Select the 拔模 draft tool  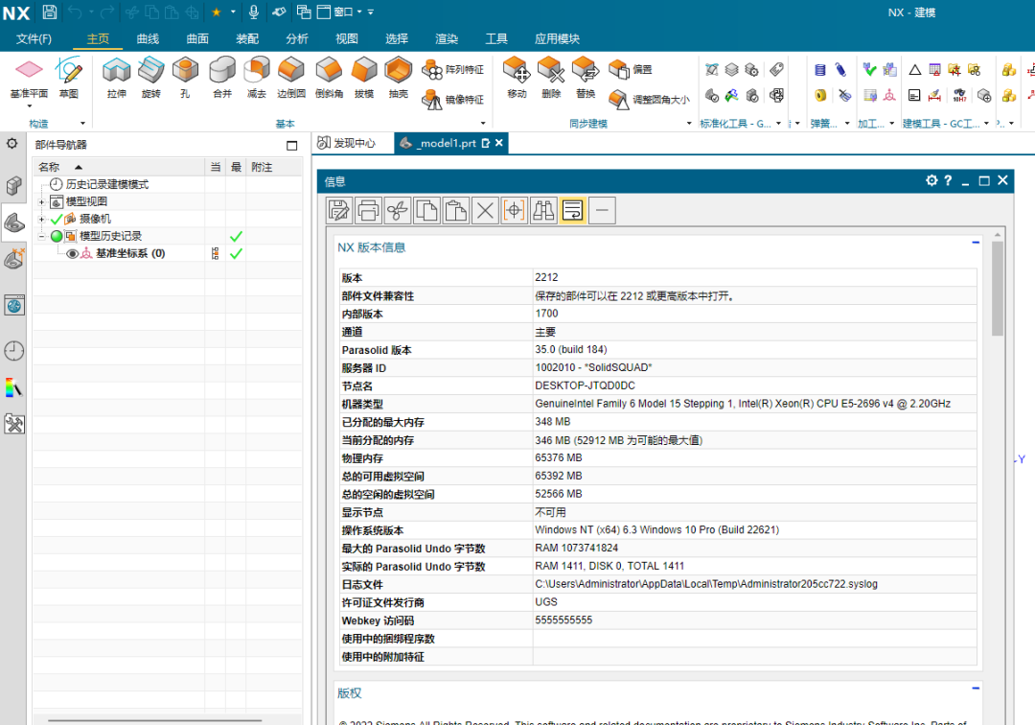click(x=364, y=78)
